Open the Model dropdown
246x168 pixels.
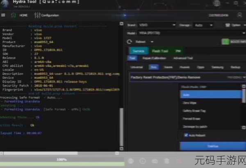coord(191,33)
